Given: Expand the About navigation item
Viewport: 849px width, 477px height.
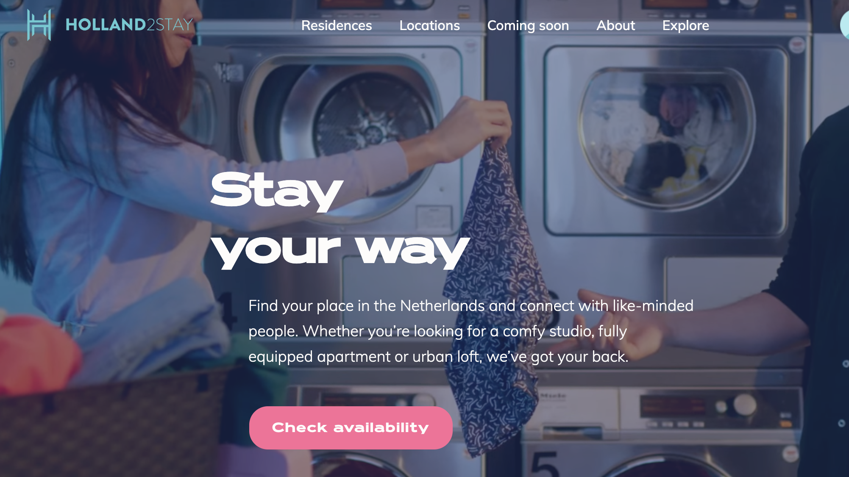Looking at the screenshot, I should pyautogui.click(x=616, y=25).
